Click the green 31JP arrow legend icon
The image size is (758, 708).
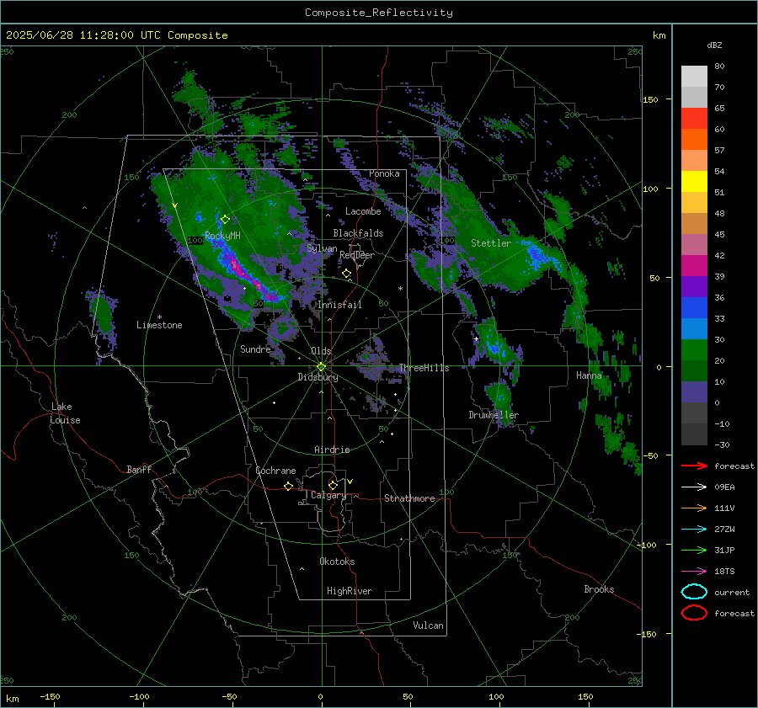click(694, 550)
